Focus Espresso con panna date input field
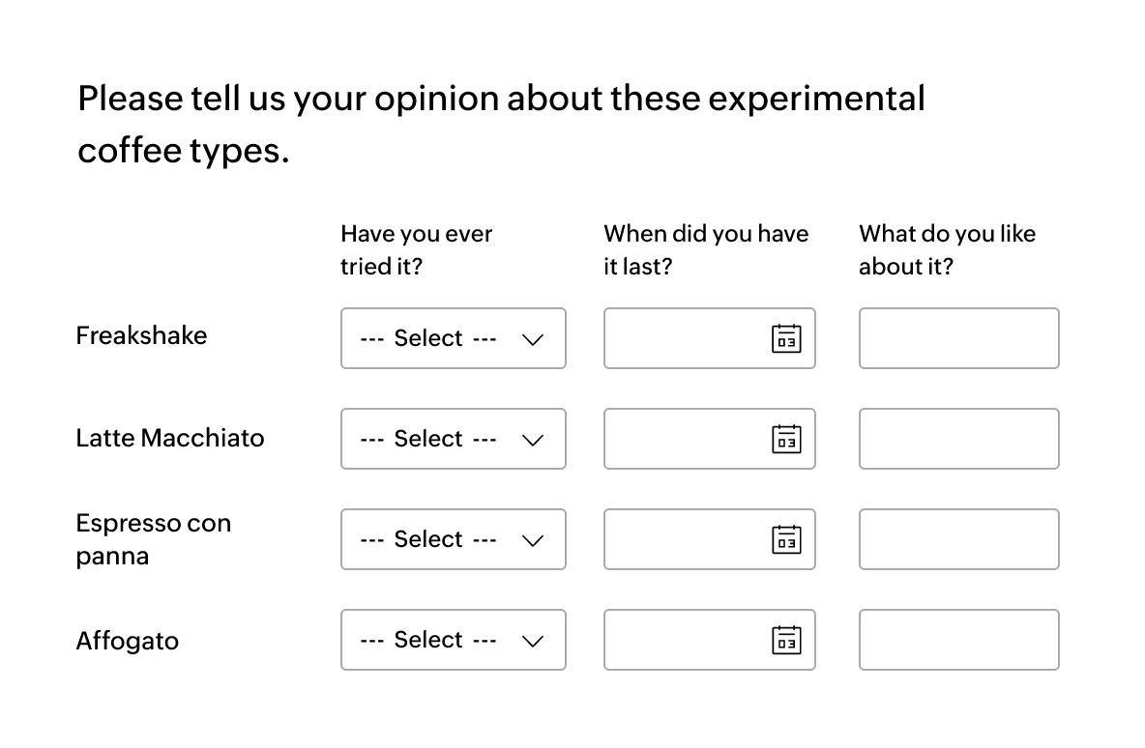This screenshot has width=1145, height=748. tap(710, 539)
